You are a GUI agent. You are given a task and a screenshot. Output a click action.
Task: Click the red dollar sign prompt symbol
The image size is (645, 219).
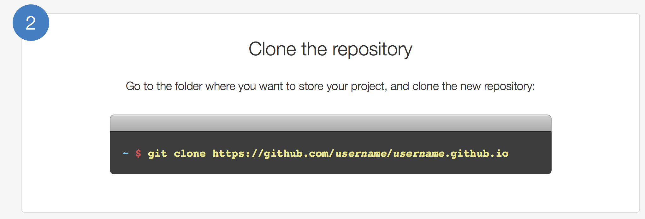point(138,154)
